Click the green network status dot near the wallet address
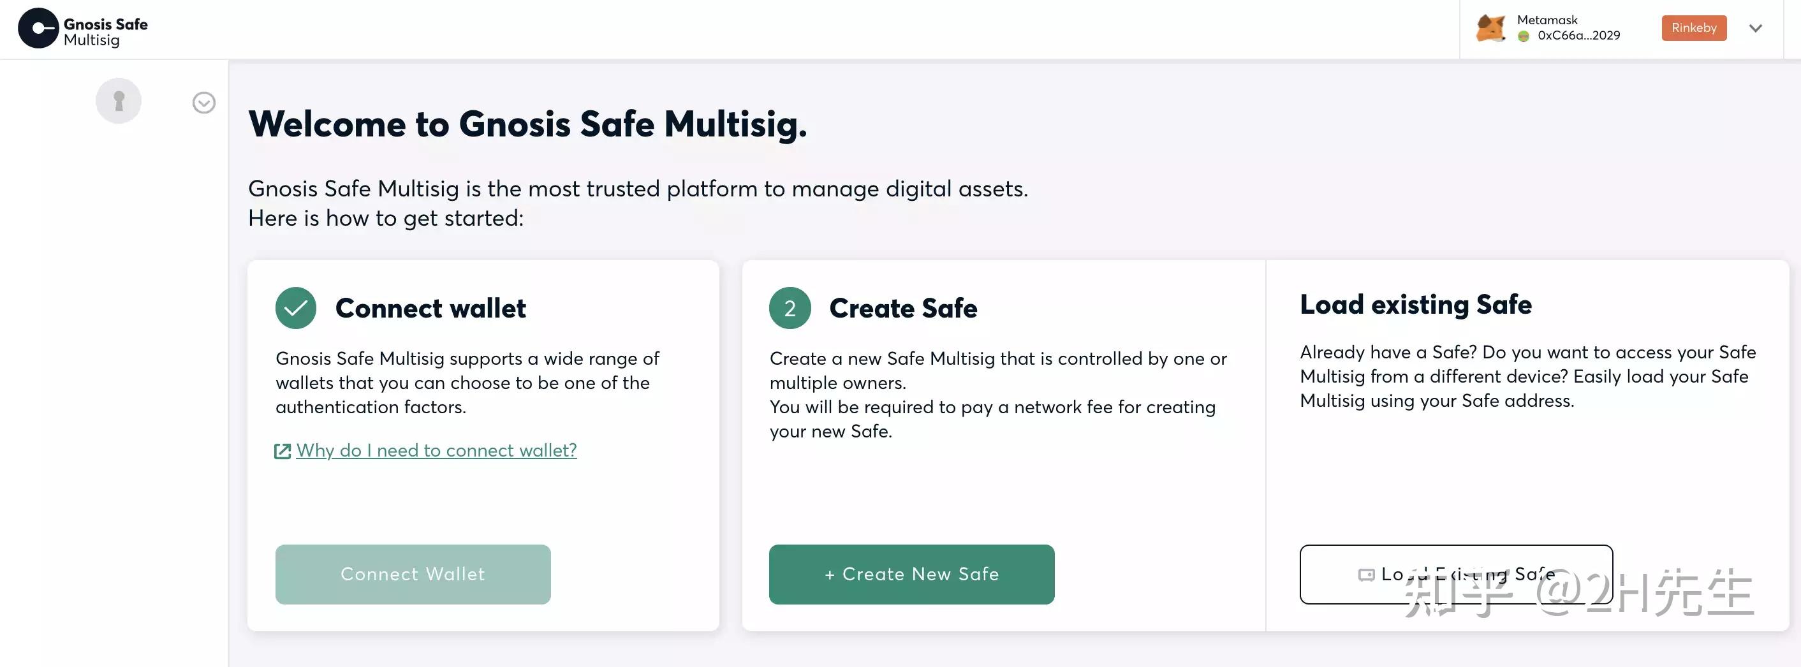1801x667 pixels. [1524, 35]
